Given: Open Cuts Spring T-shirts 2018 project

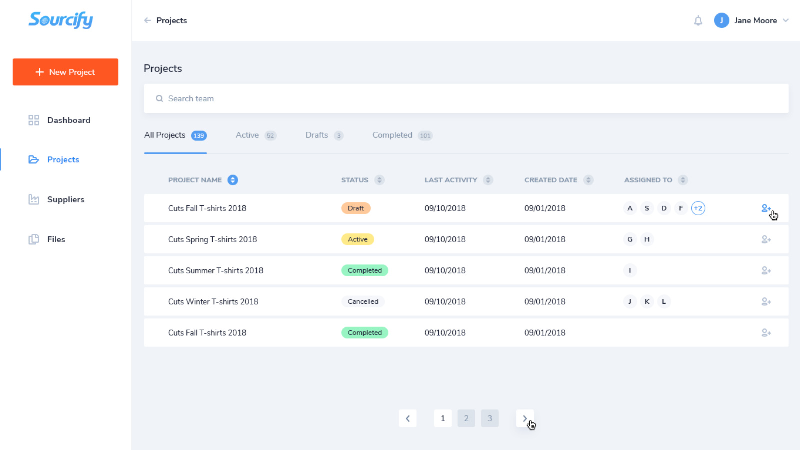Looking at the screenshot, I should click(x=212, y=239).
